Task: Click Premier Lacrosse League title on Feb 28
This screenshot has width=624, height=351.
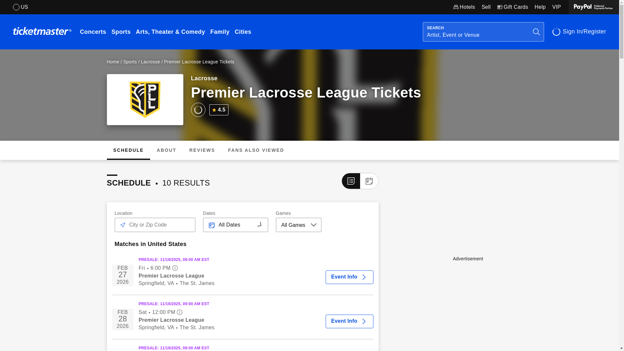Action: (171, 320)
